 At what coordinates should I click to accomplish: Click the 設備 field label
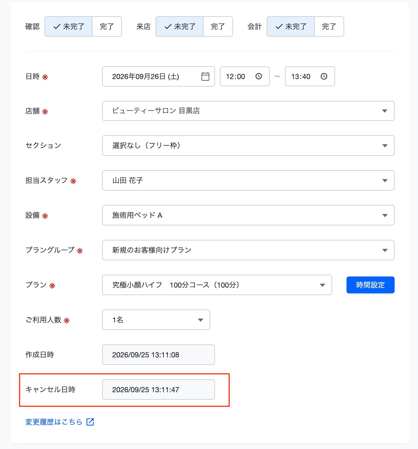point(32,215)
